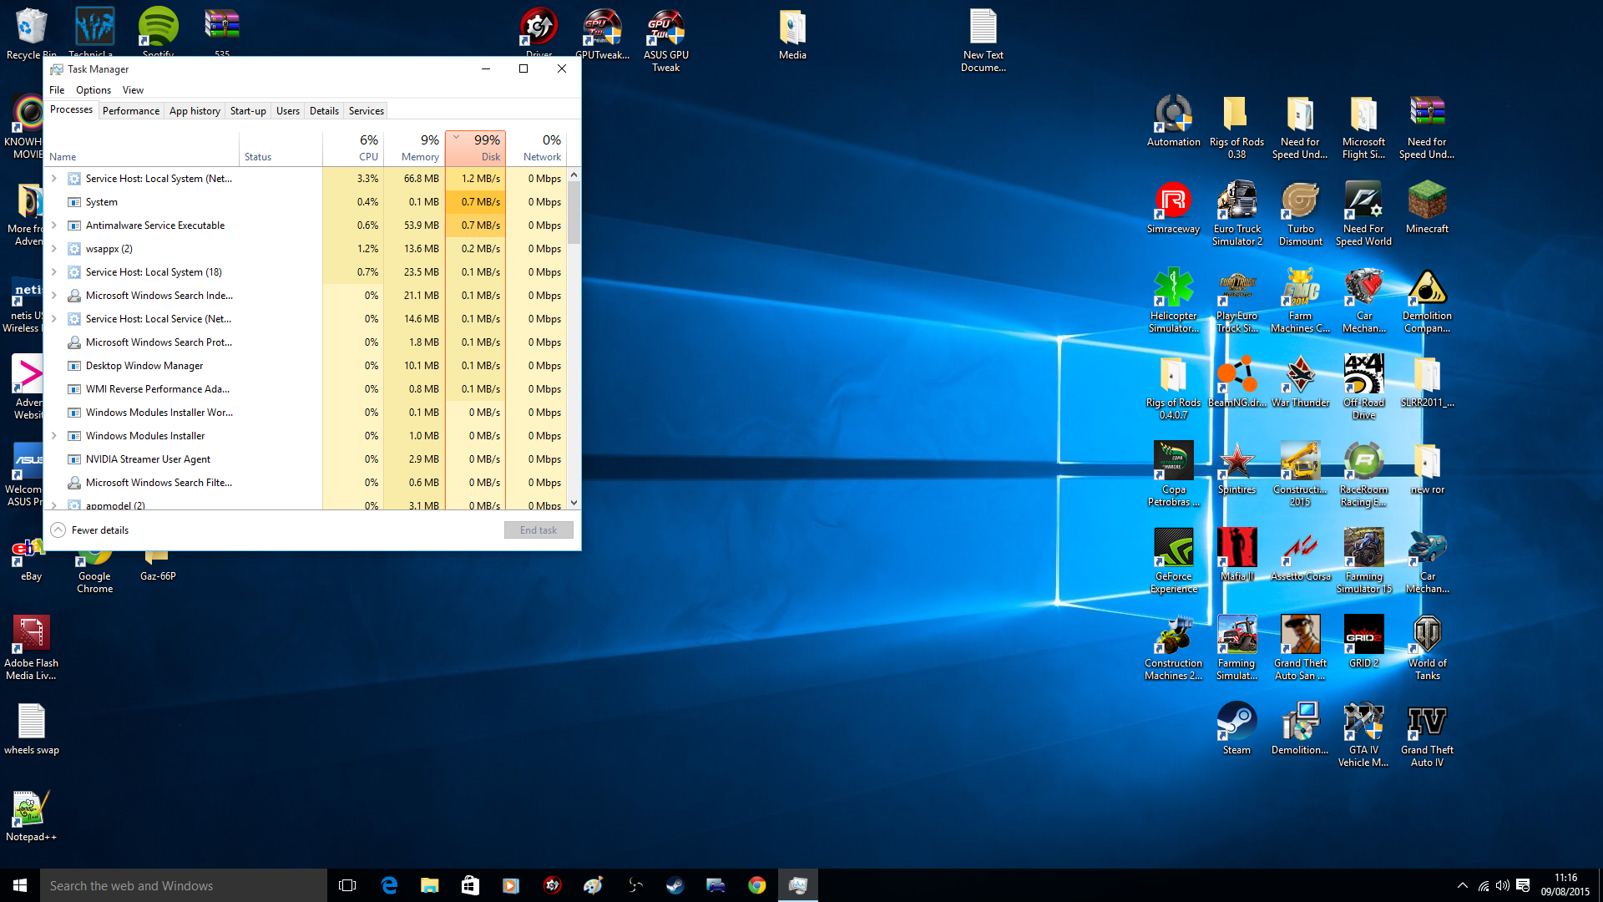Select the World of Tanks icon

coord(1427,648)
